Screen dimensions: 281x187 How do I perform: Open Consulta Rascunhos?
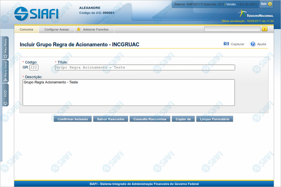pos(150,119)
